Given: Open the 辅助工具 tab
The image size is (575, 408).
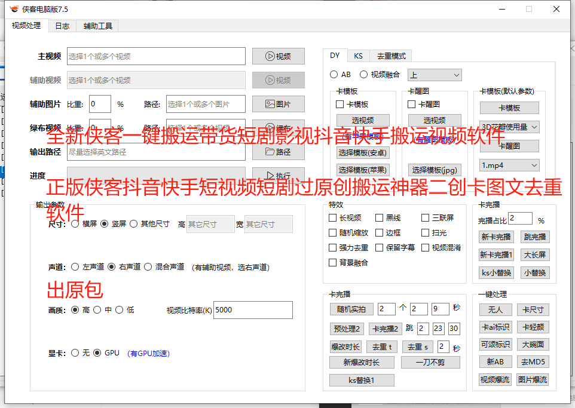Looking at the screenshot, I should pyautogui.click(x=98, y=26).
